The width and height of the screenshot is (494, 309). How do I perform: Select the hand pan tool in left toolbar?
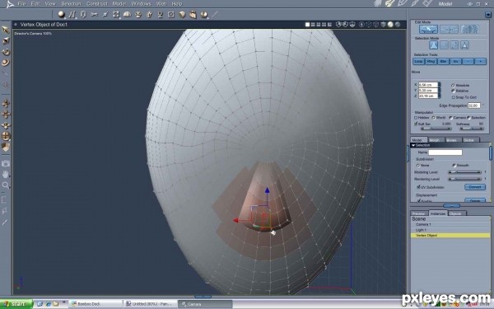click(6, 175)
